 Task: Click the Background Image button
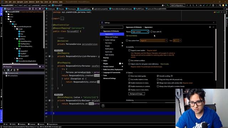coord(136,94)
